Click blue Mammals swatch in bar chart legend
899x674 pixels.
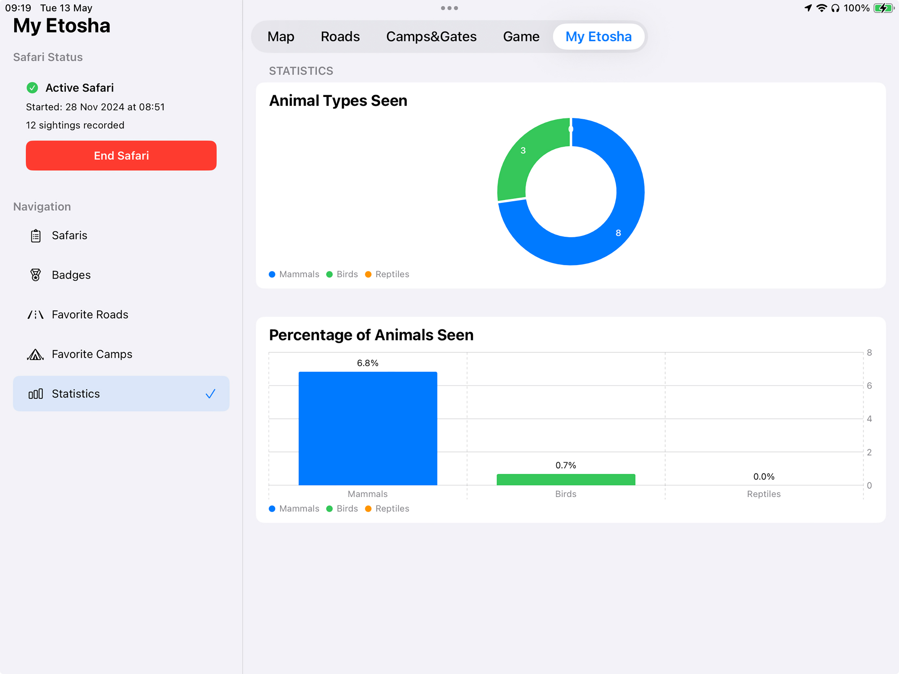click(x=272, y=509)
